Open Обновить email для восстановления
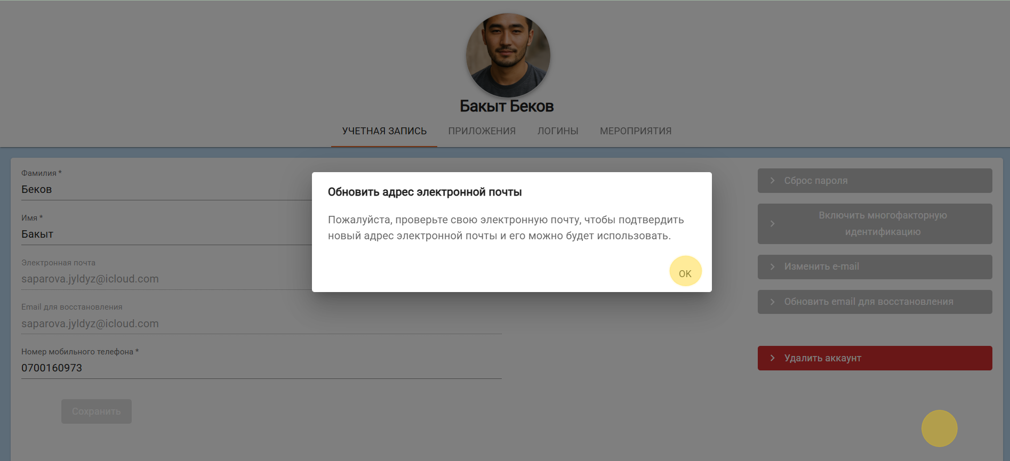Image resolution: width=1010 pixels, height=461 pixels. [x=875, y=302]
